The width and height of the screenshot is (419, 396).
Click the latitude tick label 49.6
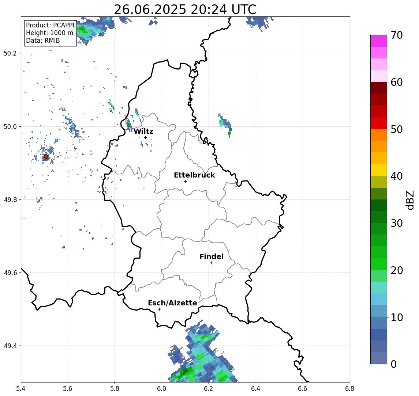coord(10,273)
